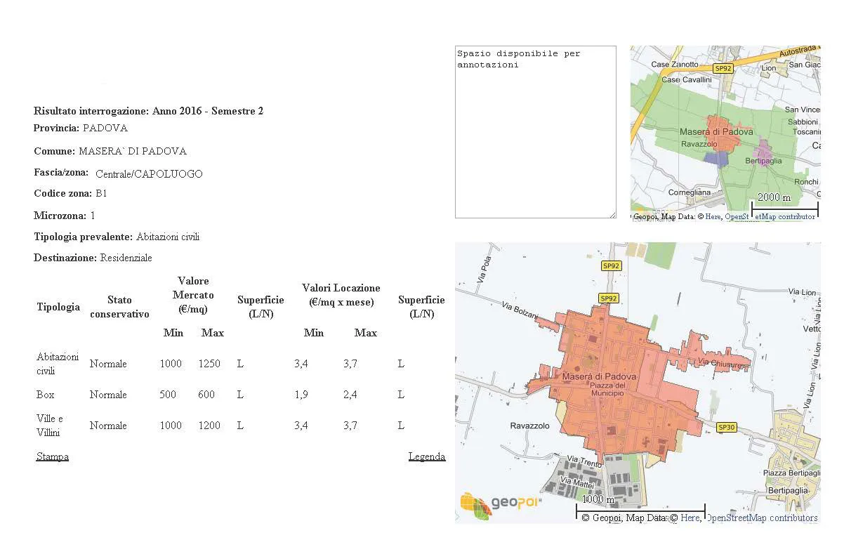Image resolution: width=844 pixels, height=533 pixels.
Task: Click 1200 max value for Ville e Villini
Action: click(x=209, y=426)
